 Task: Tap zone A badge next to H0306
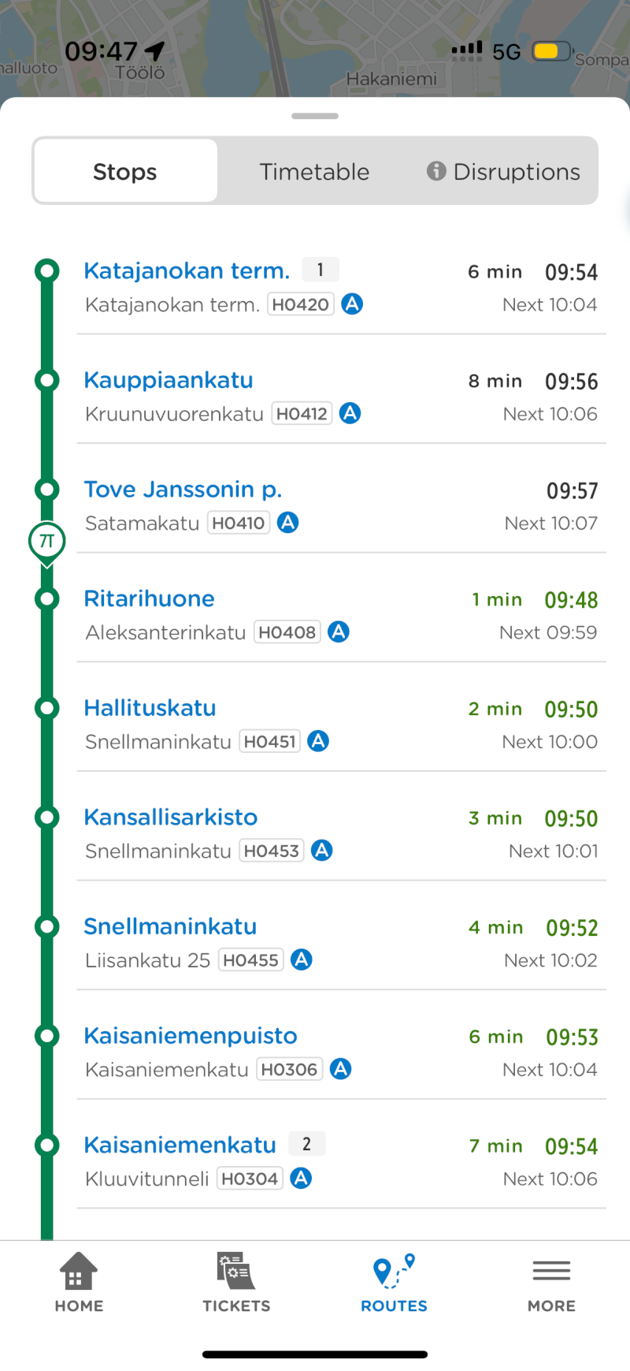[340, 1070]
